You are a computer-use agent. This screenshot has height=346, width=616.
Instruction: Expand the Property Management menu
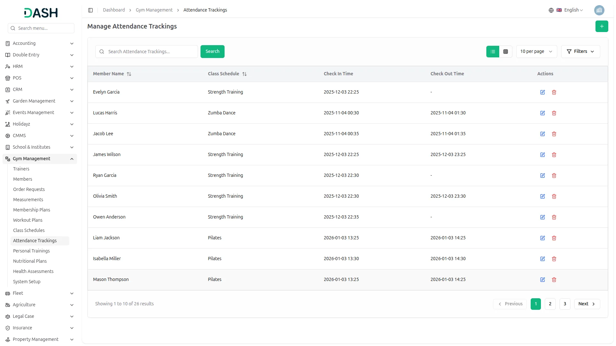[40, 339]
